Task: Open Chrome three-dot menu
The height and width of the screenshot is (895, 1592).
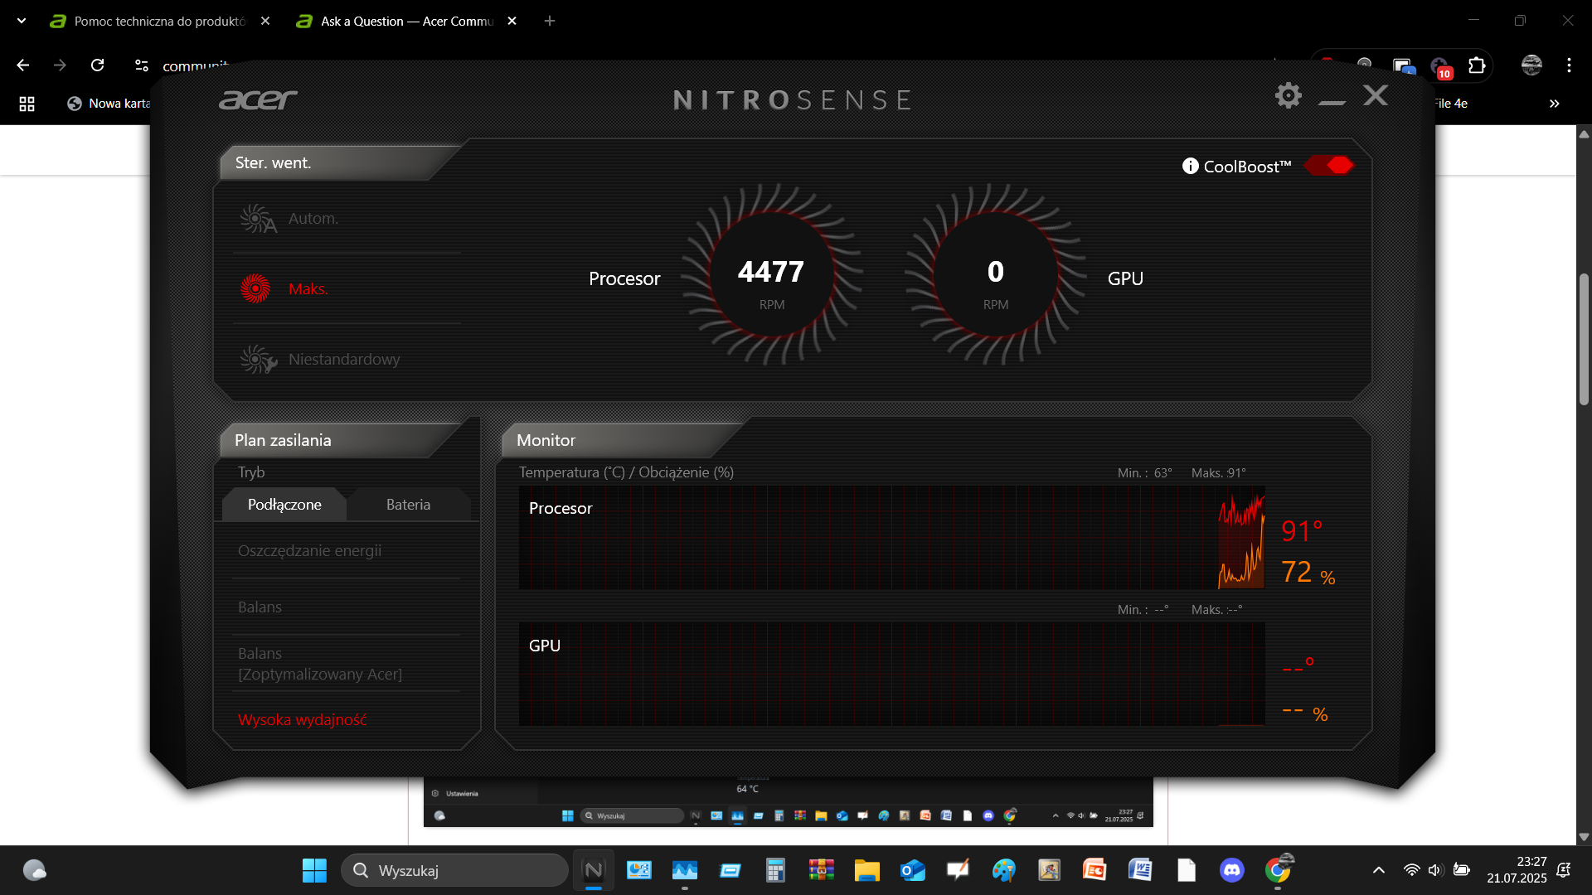Action: point(1569,65)
